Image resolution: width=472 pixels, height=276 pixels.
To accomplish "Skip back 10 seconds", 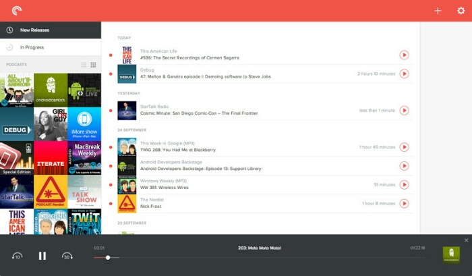I will [17, 256].
